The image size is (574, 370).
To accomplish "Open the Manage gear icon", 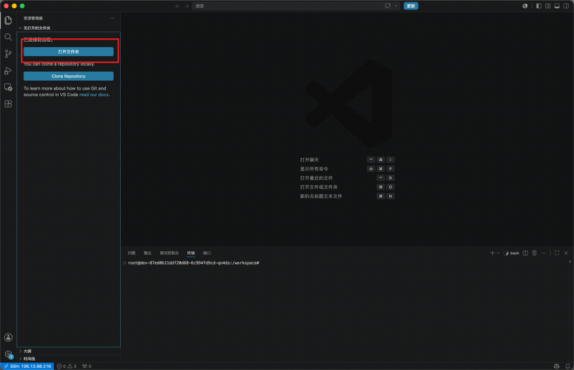I will pos(8,354).
